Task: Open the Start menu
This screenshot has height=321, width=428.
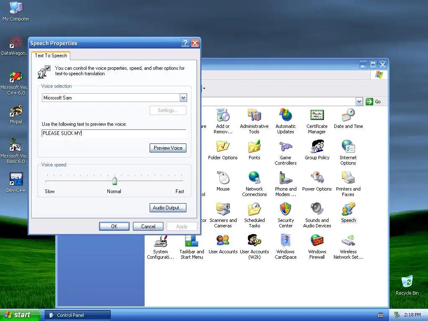Action: pos(20,315)
